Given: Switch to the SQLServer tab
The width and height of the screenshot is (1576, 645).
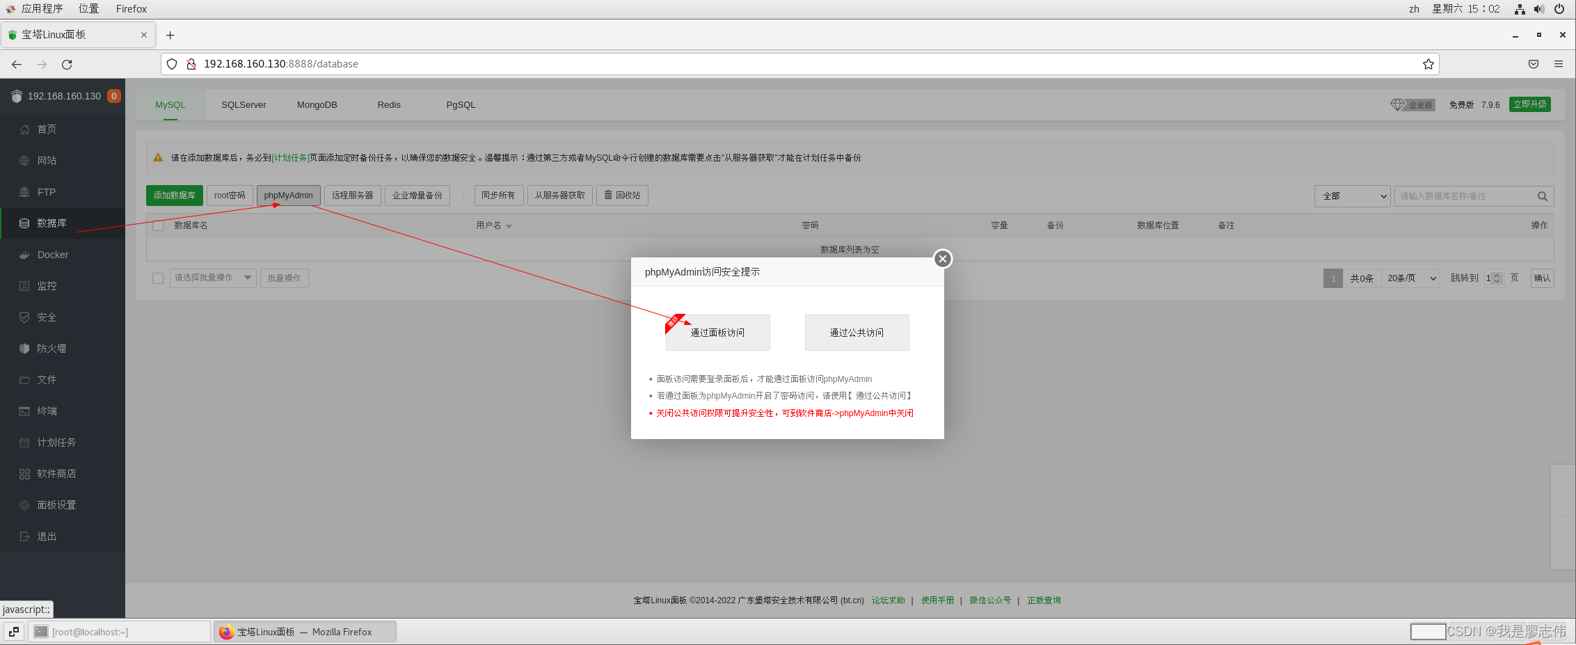Looking at the screenshot, I should point(244,105).
